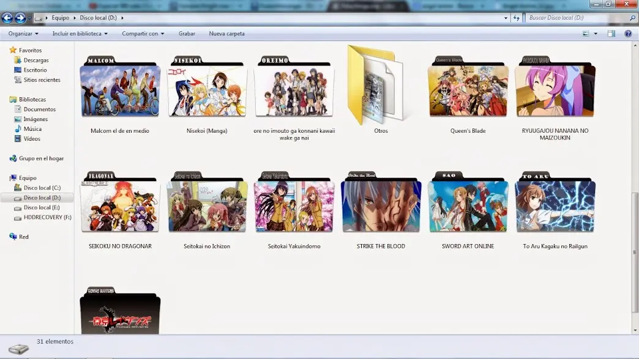Create a Nueva carpeta
This screenshot has height=359, width=639.
[x=226, y=34]
